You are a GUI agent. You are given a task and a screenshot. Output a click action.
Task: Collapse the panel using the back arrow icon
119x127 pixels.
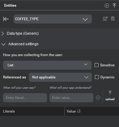pos(6,19)
